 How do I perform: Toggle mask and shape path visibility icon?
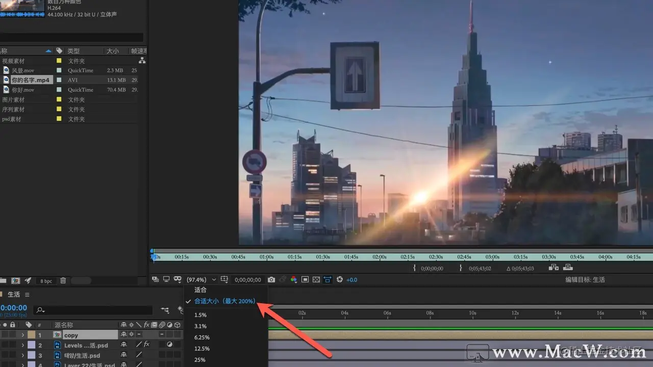coord(178,279)
